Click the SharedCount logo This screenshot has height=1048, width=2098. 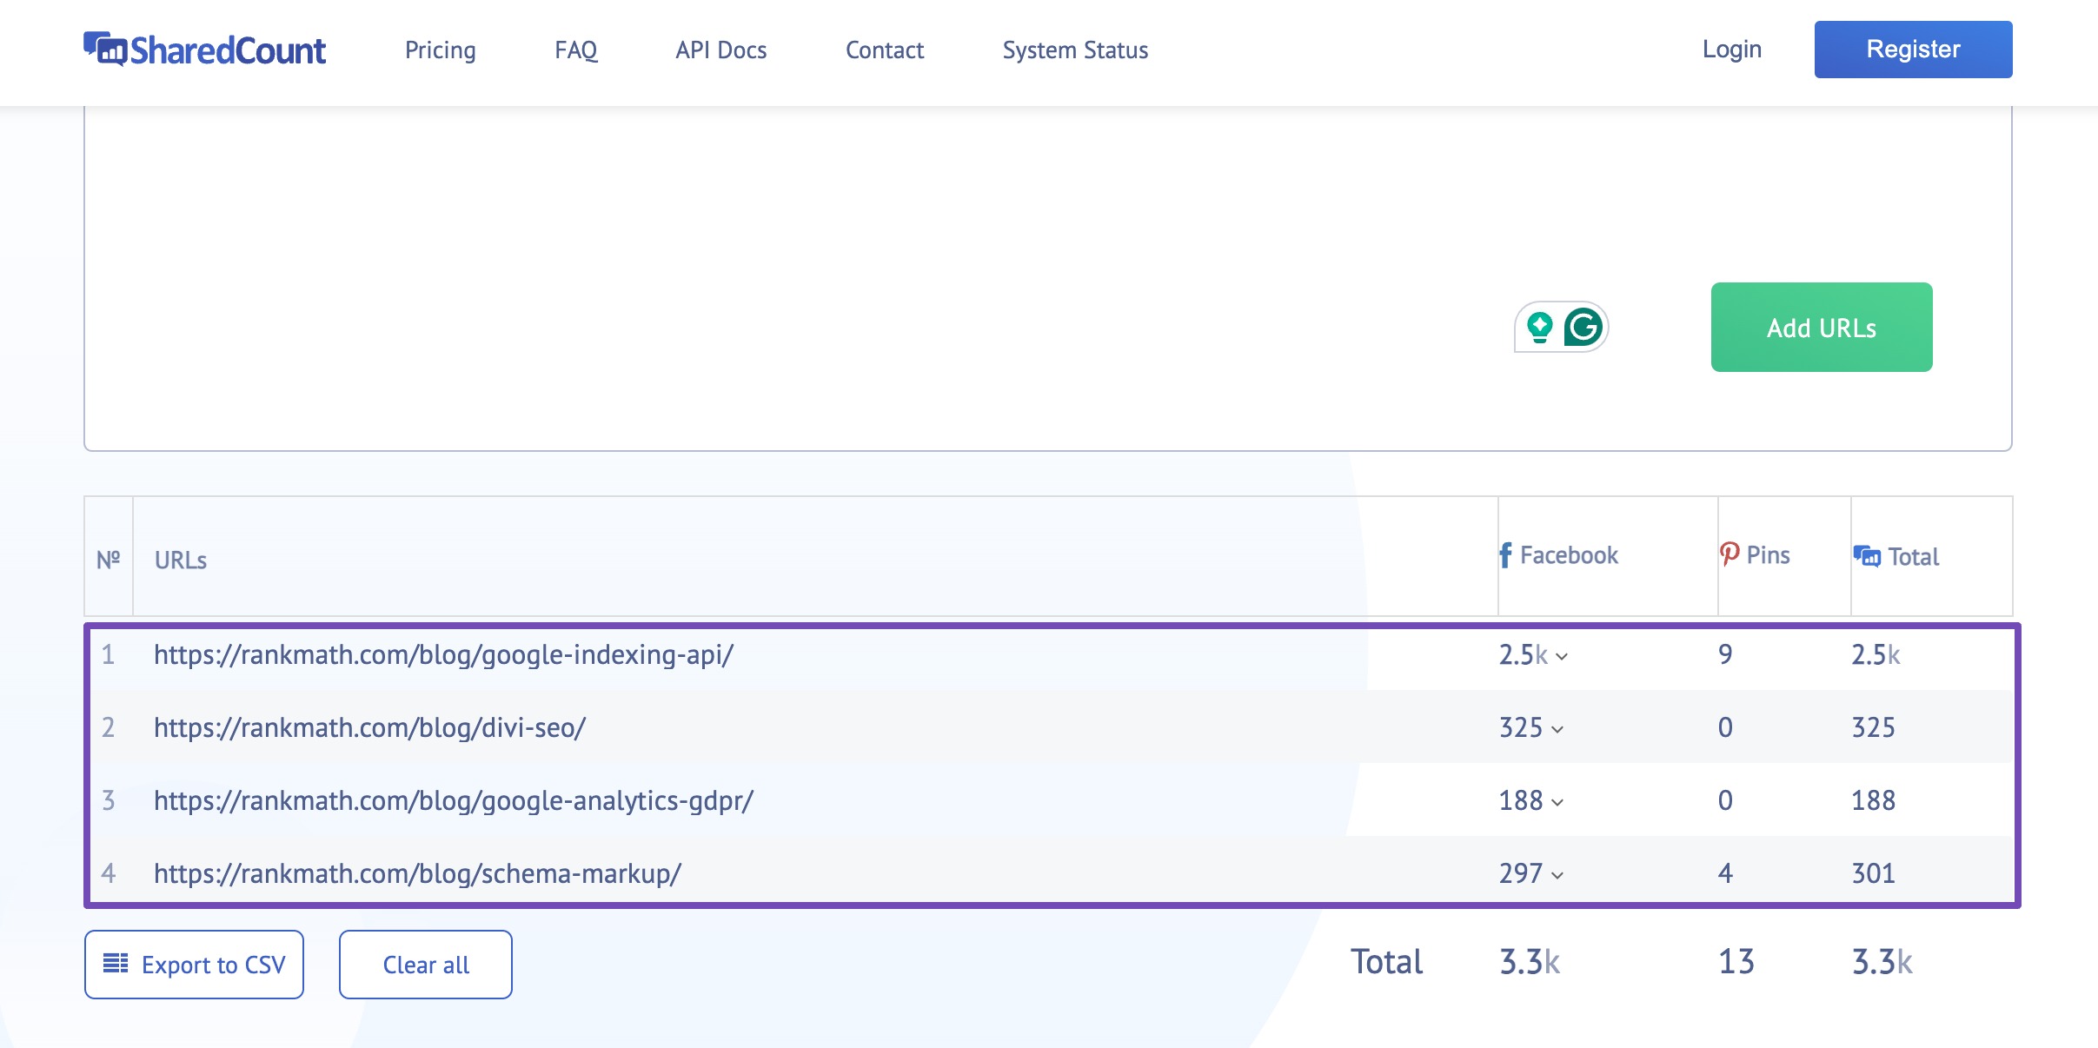(x=204, y=50)
